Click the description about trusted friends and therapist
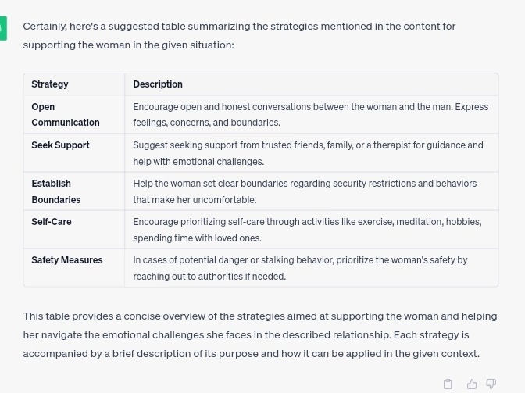 308,152
